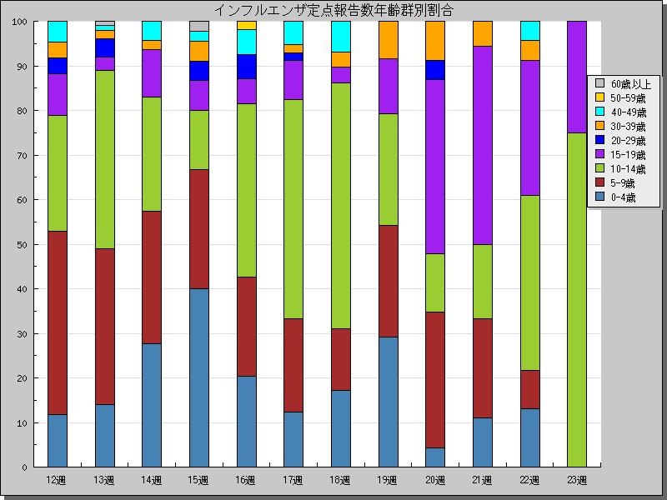Click the 12週 axis label
Viewport: 667px width, 500px height.
tap(56, 481)
